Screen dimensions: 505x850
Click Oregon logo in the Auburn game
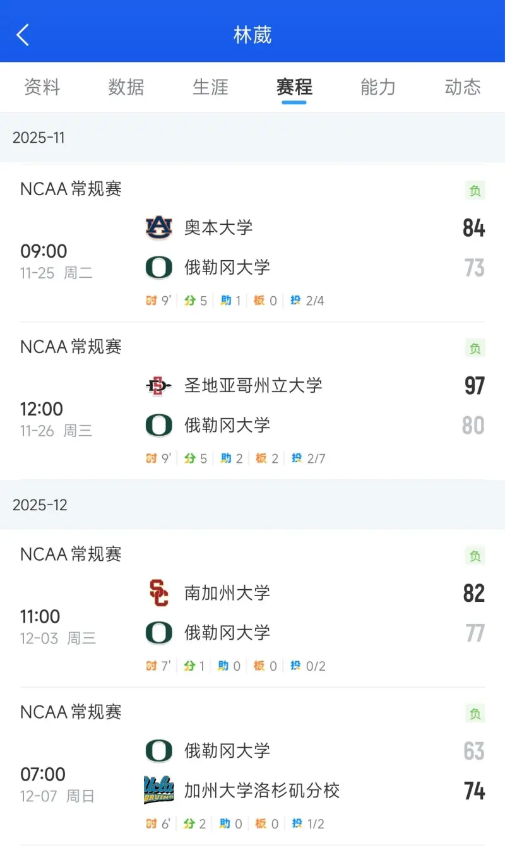[x=158, y=267]
